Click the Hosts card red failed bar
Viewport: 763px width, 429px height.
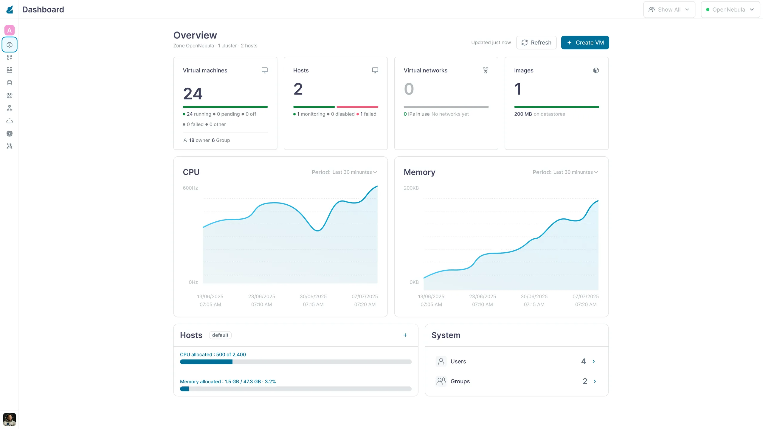357,107
